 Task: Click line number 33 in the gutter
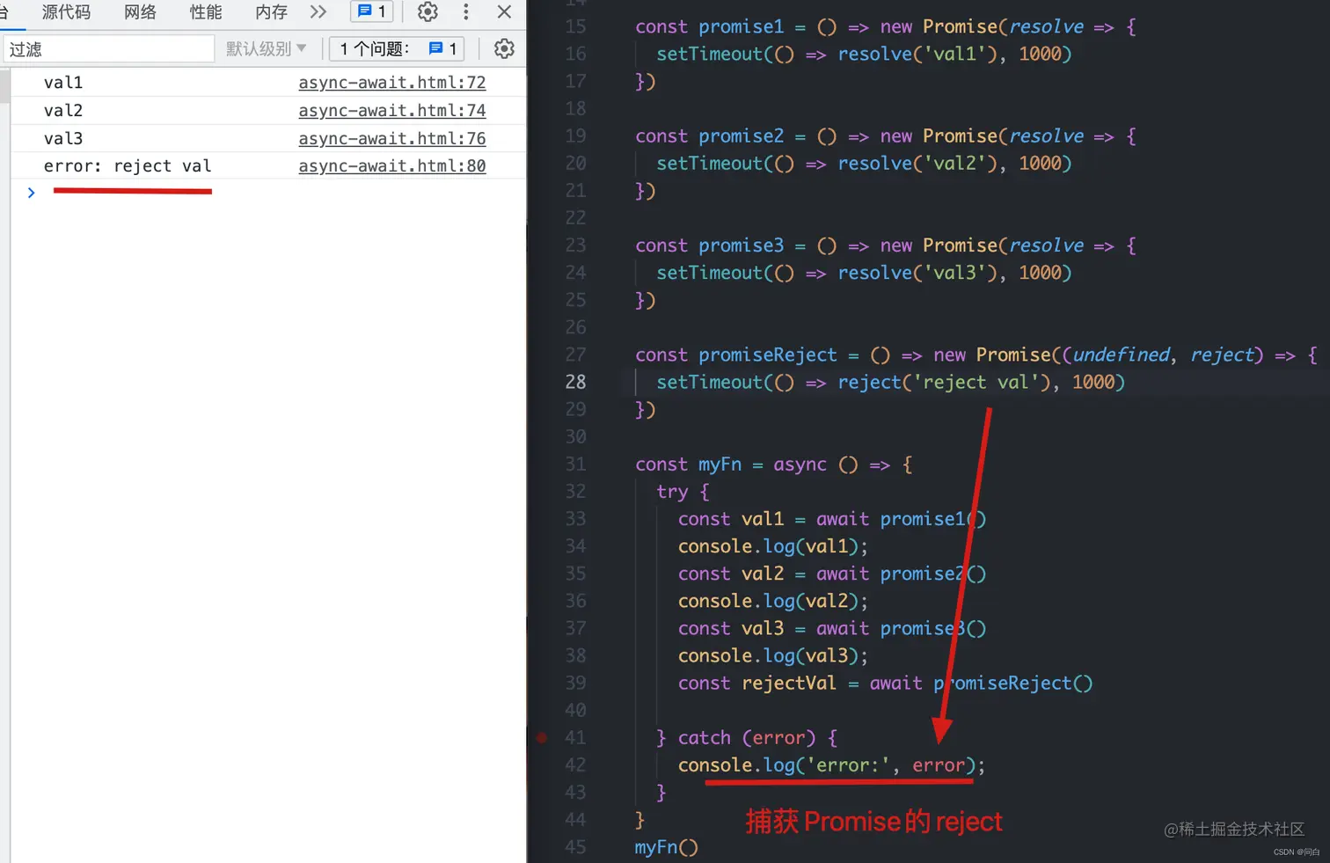click(575, 519)
